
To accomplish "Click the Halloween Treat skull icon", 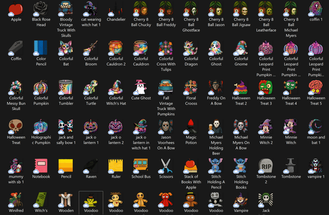I will tap(16, 127).
